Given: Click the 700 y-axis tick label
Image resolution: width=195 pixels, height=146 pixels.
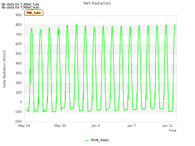Looking at the screenshot, I should 19,34.
